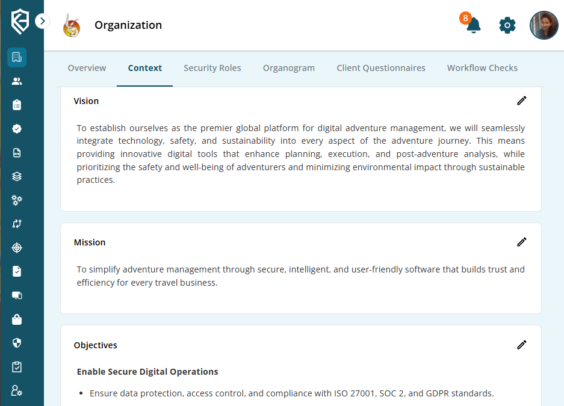The image size is (564, 406).
Task: Open notifications with the bell icon
Action: (472, 26)
